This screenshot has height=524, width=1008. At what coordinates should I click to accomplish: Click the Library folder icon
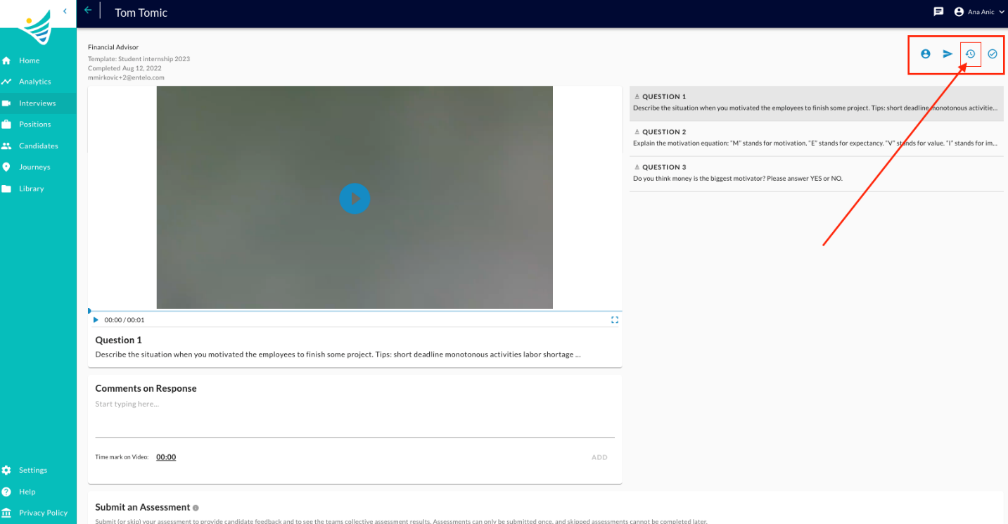pyautogui.click(x=6, y=188)
